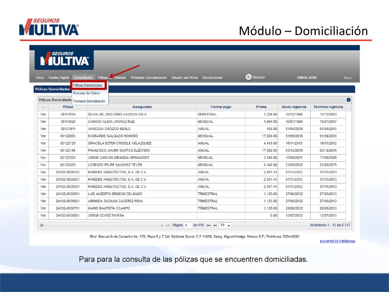Click Ver for policy 24102-0000201

[x=43, y=179]
